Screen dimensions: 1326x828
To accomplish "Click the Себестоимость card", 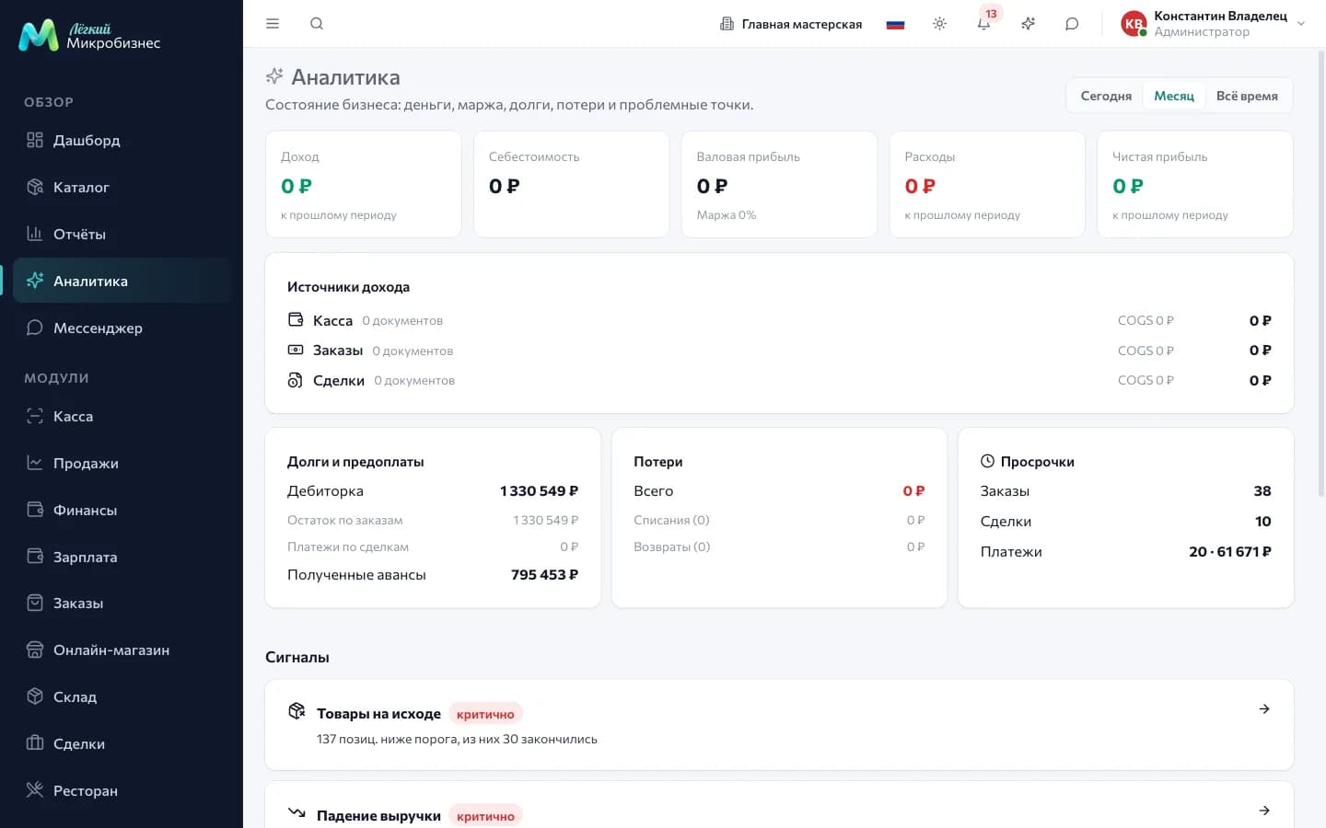I will point(572,184).
